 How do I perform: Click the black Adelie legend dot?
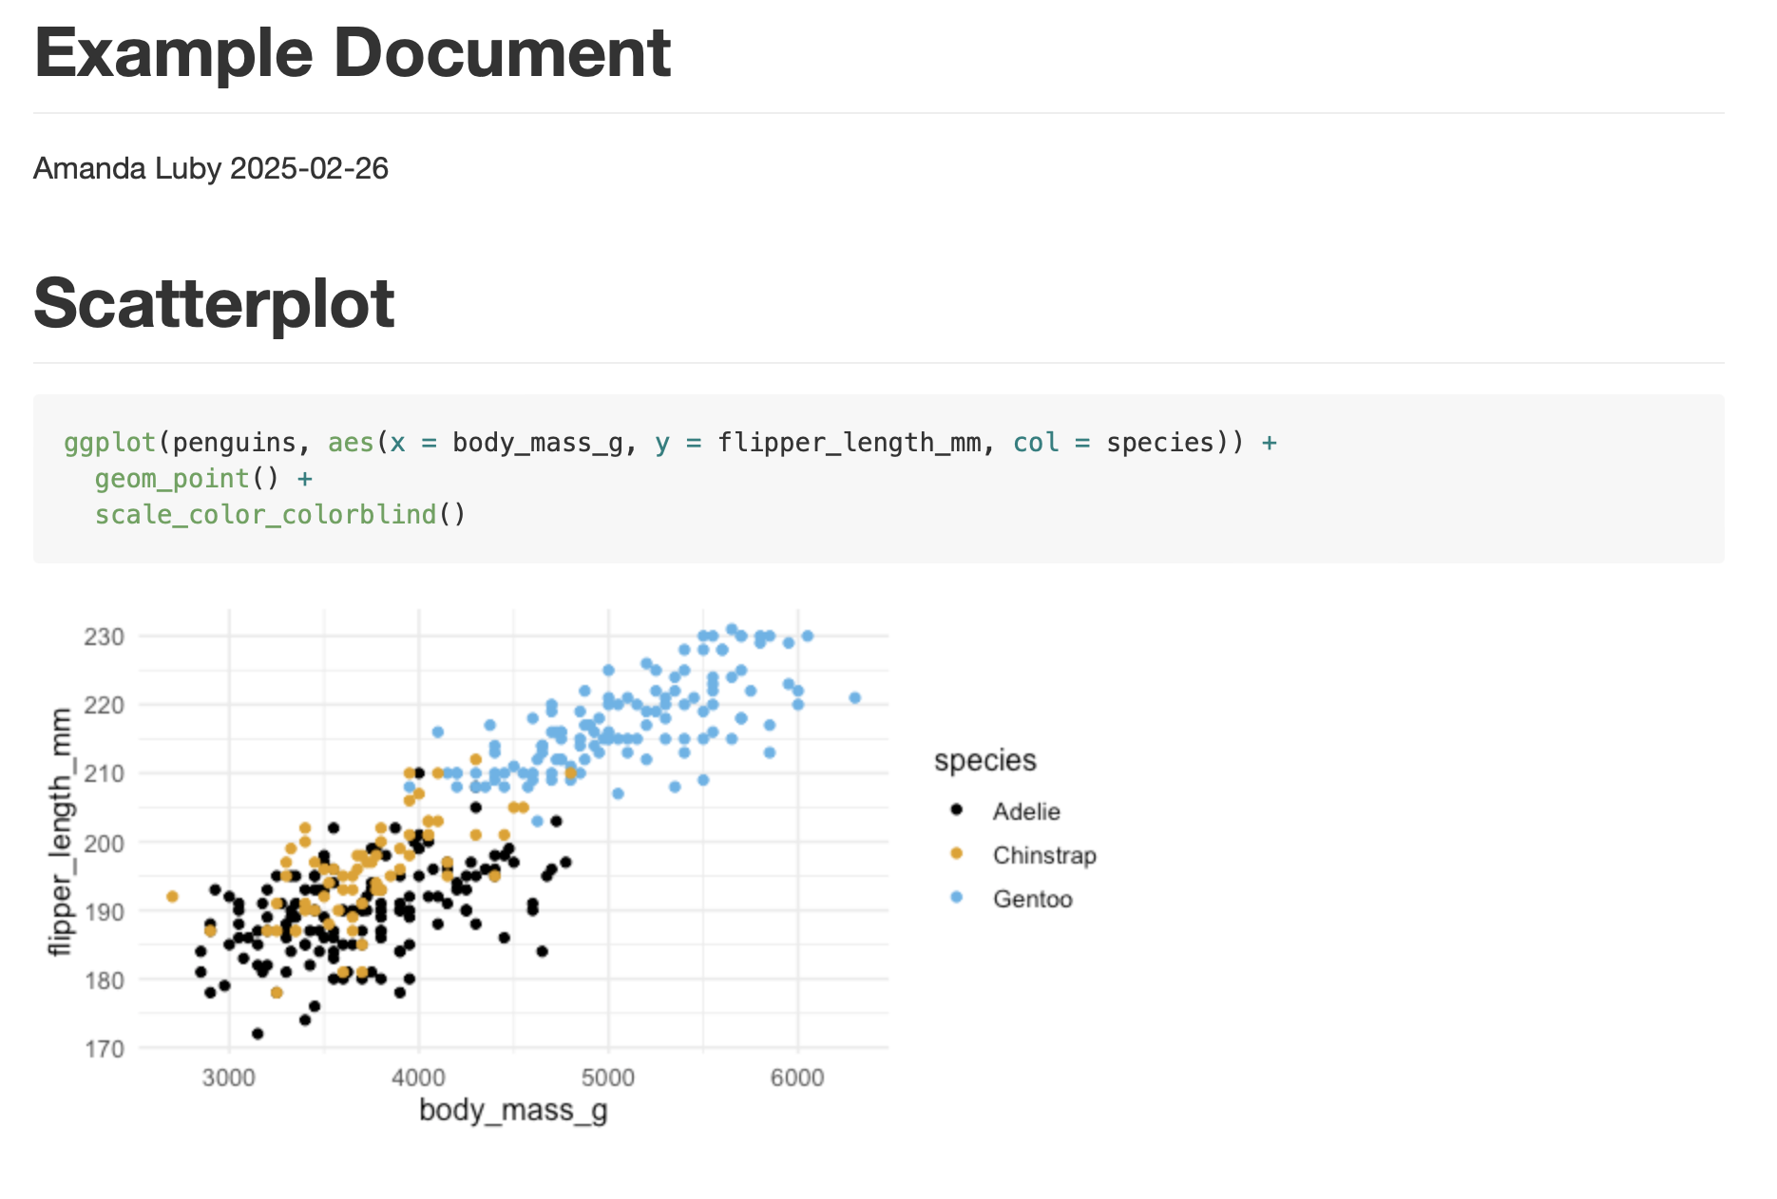(x=956, y=810)
